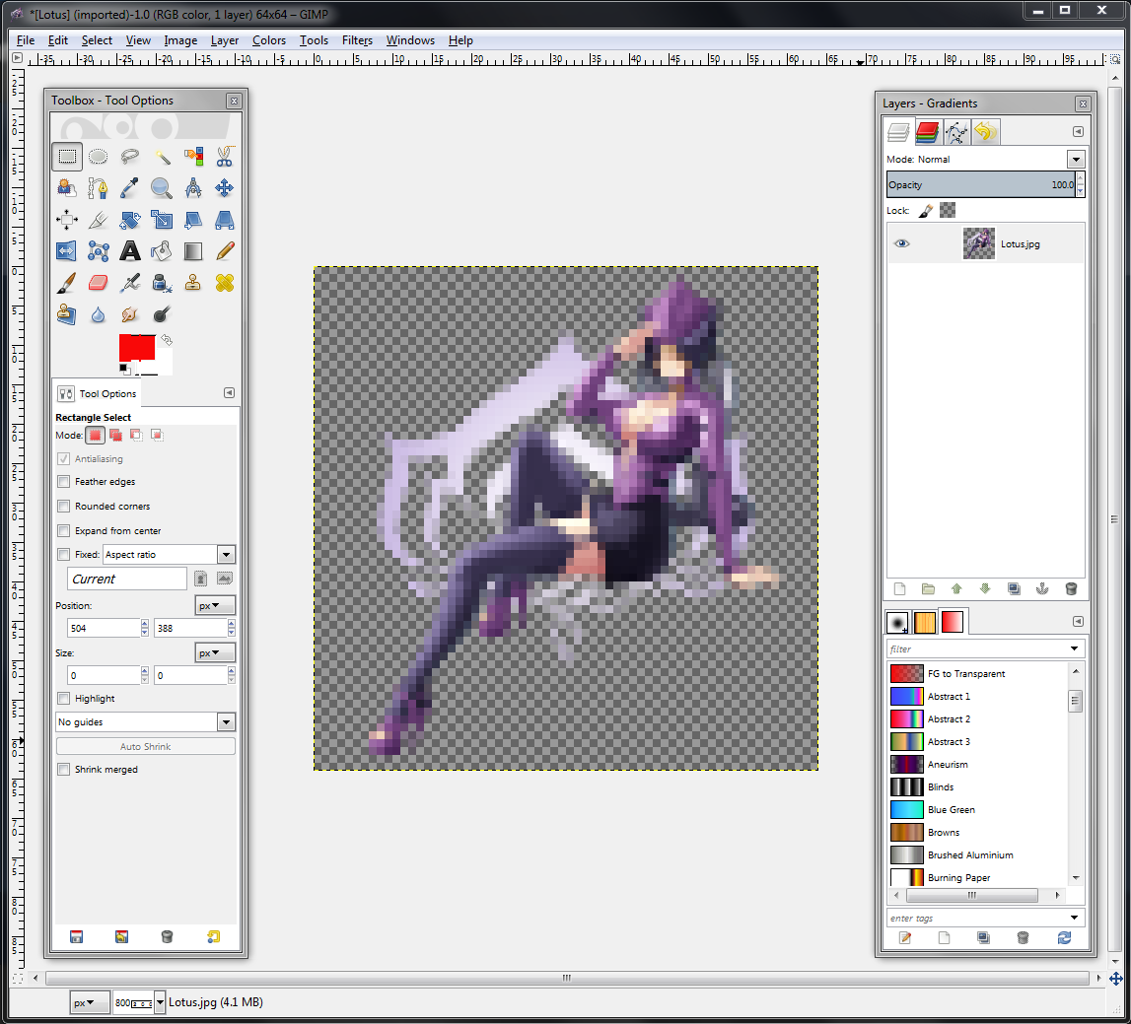Open the No guides dropdown

pyautogui.click(x=227, y=721)
